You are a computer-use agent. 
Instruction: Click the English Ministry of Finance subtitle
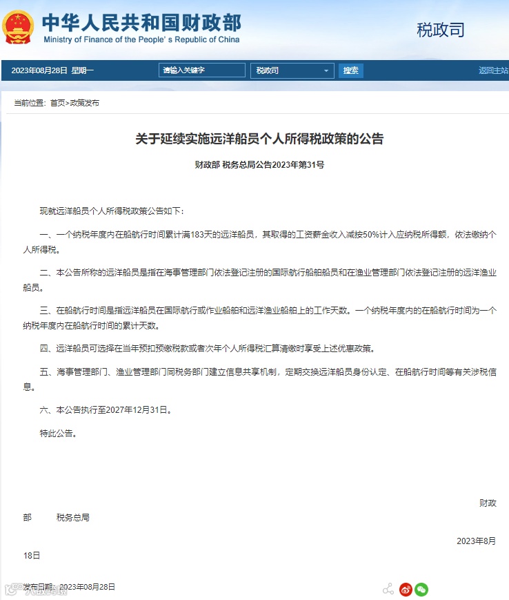[142, 39]
